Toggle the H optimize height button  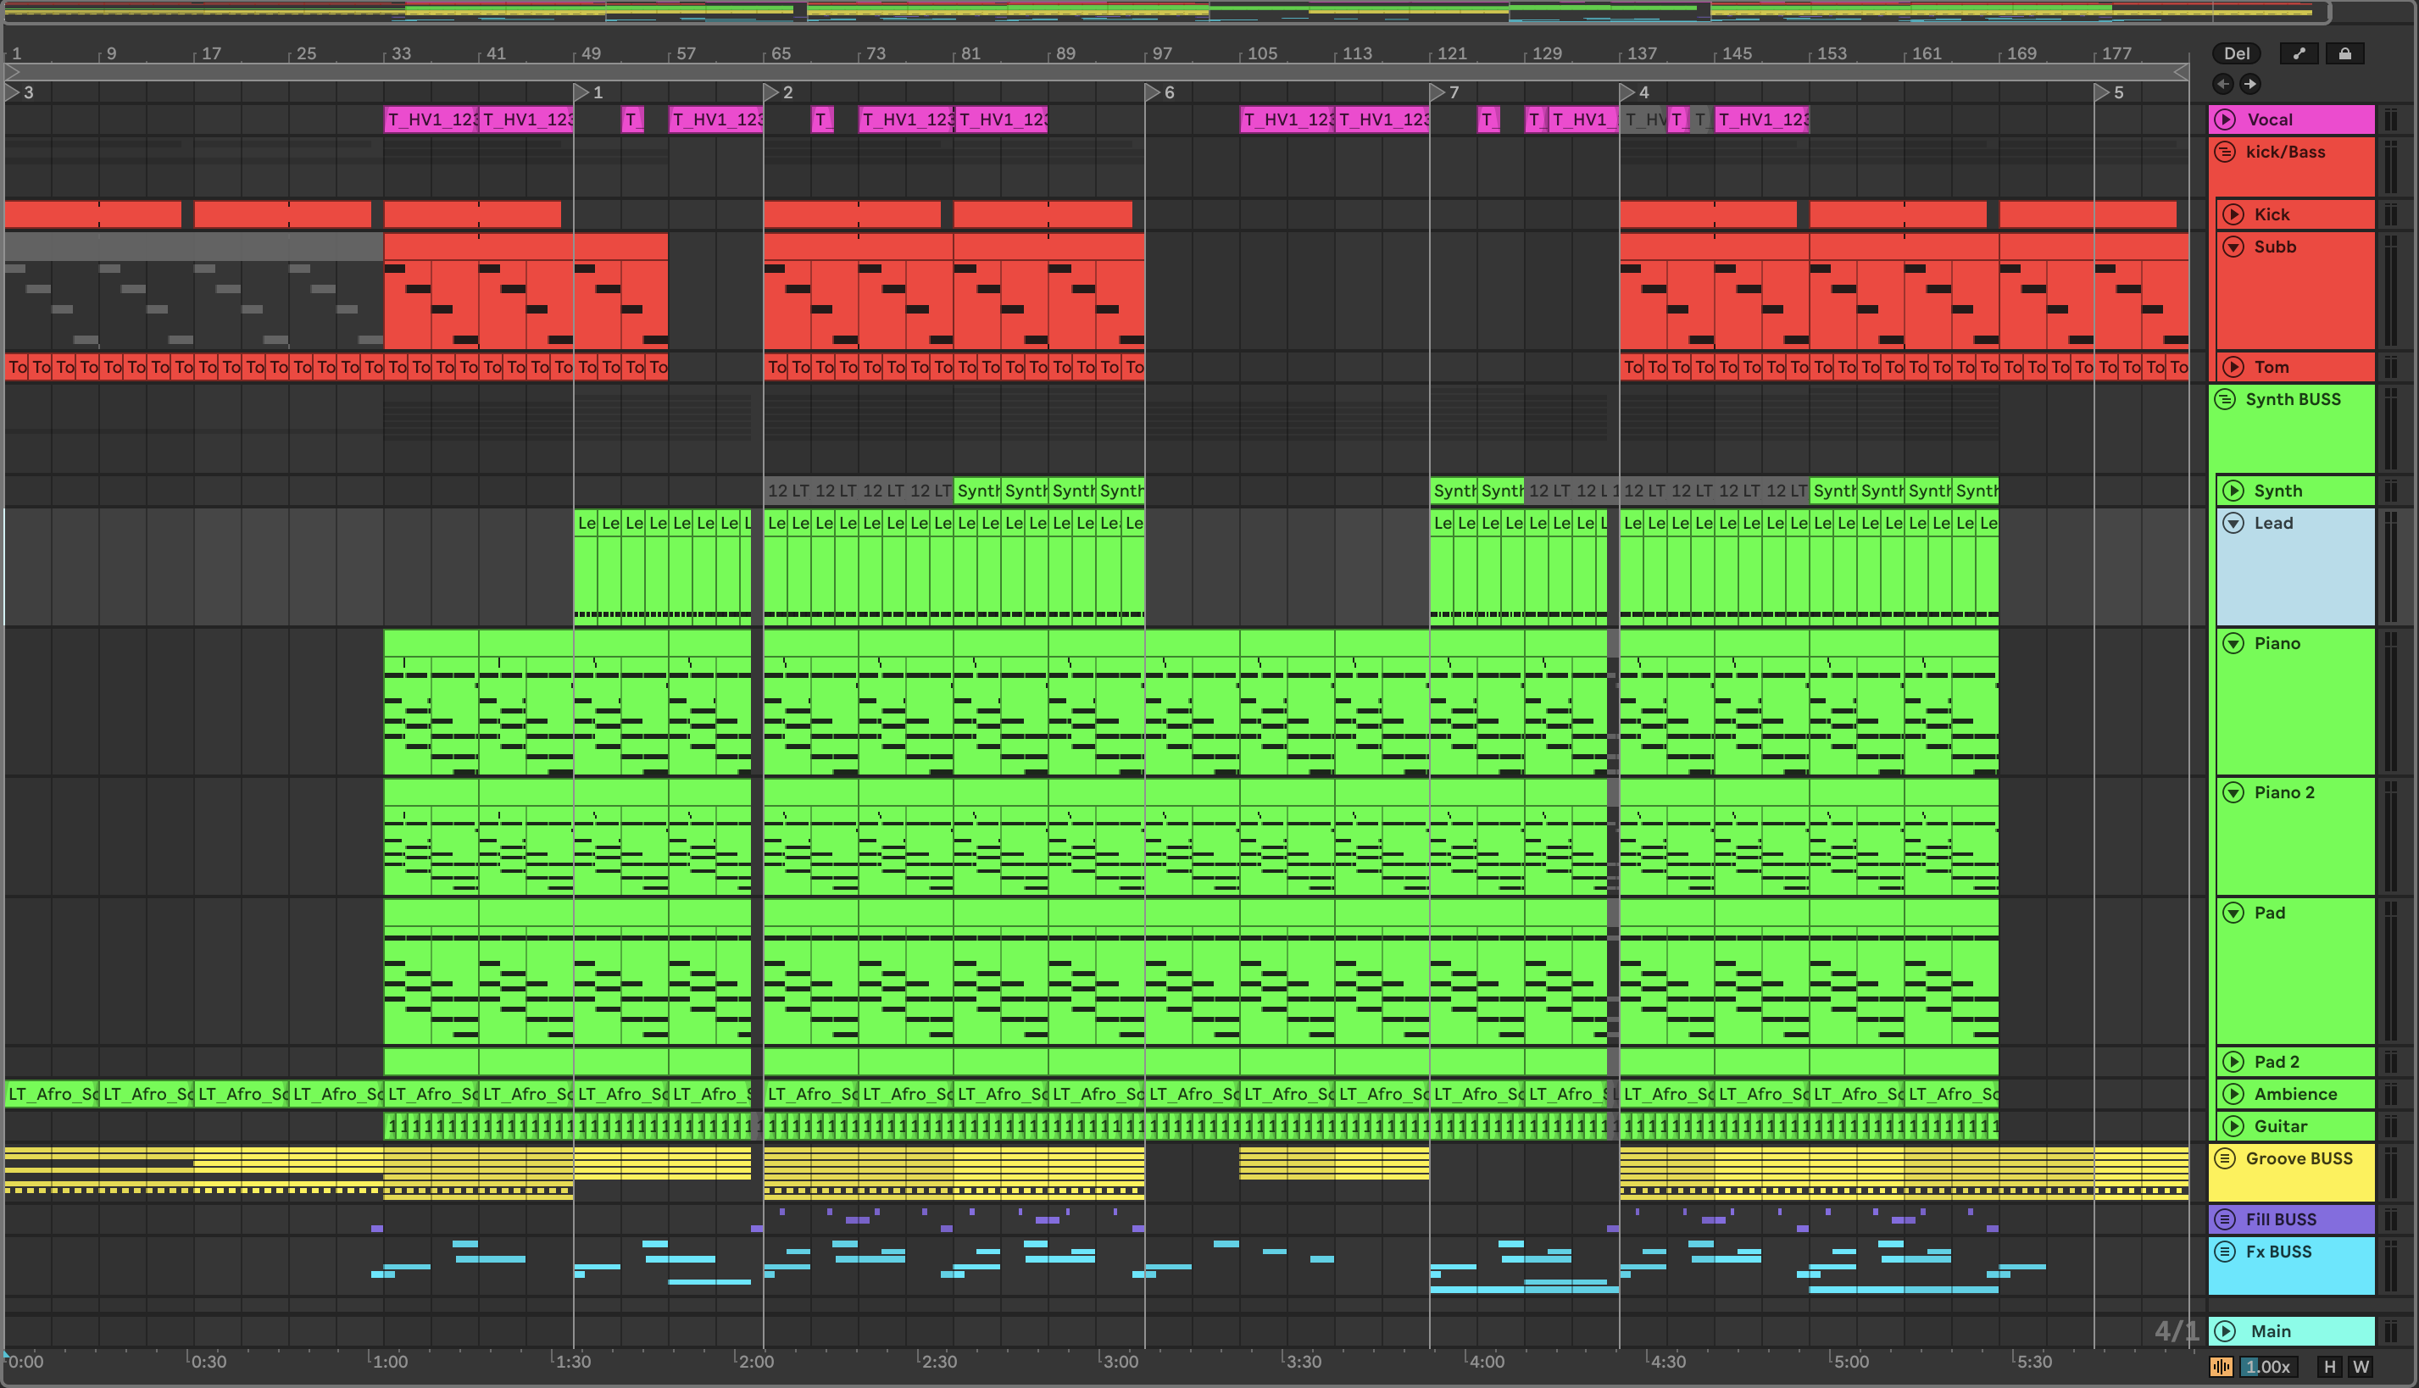2329,1366
